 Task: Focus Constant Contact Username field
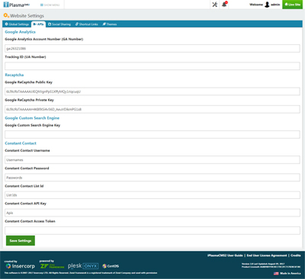click(152, 160)
